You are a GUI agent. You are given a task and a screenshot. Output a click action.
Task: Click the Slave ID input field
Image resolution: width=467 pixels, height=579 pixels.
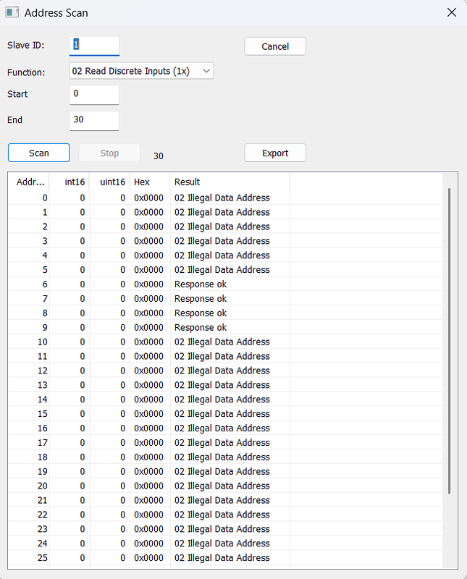(x=94, y=45)
